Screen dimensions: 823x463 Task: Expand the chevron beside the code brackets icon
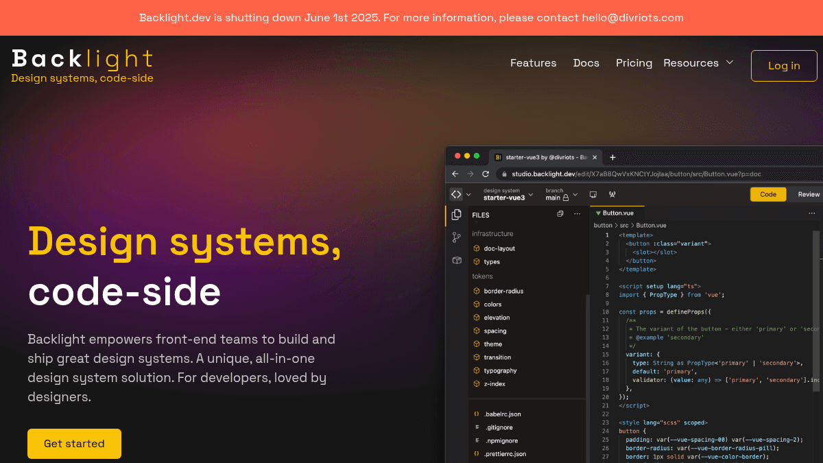[468, 195]
